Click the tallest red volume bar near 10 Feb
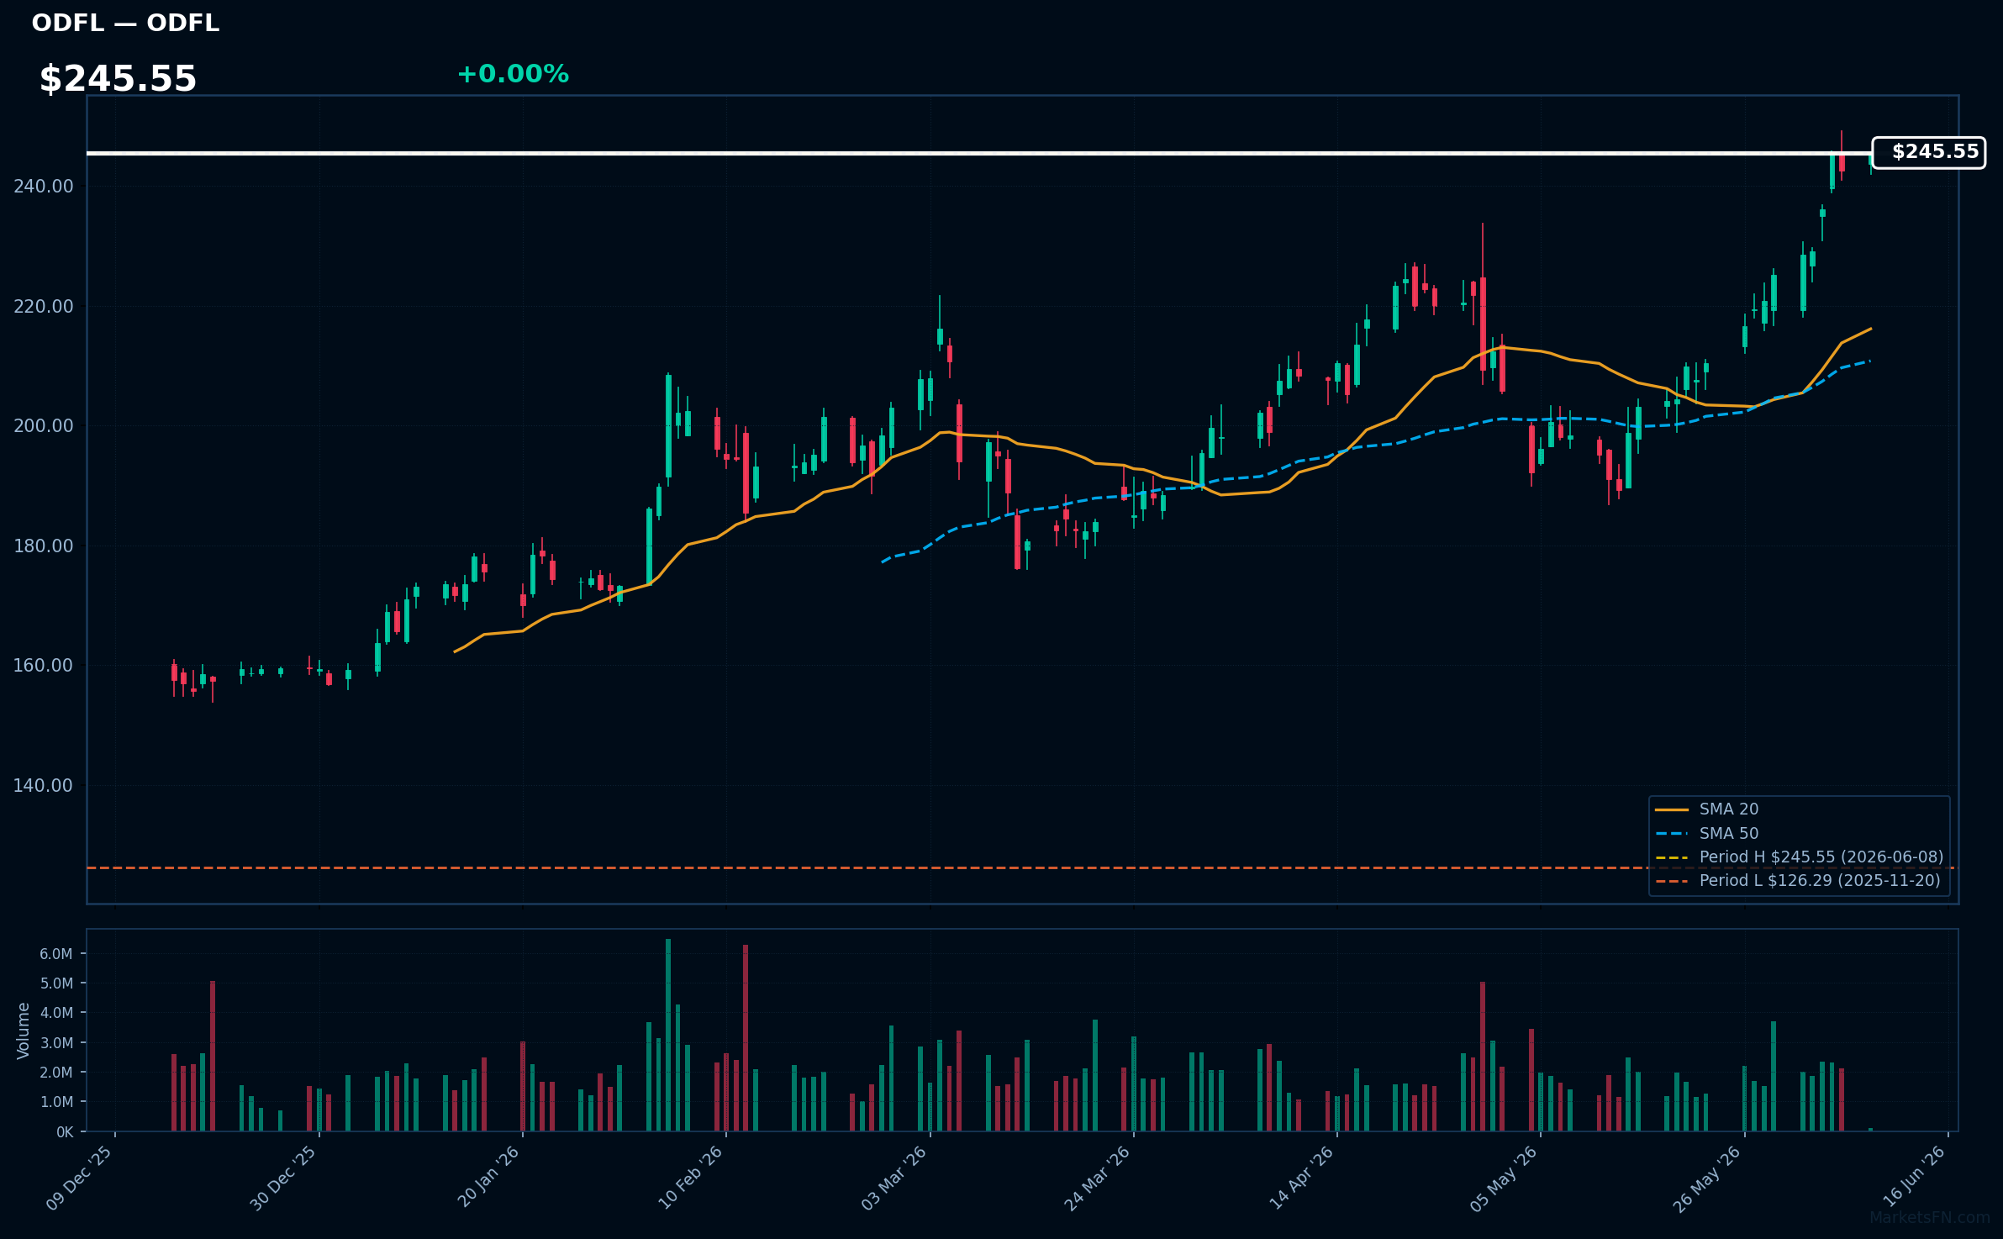 coord(746,1038)
